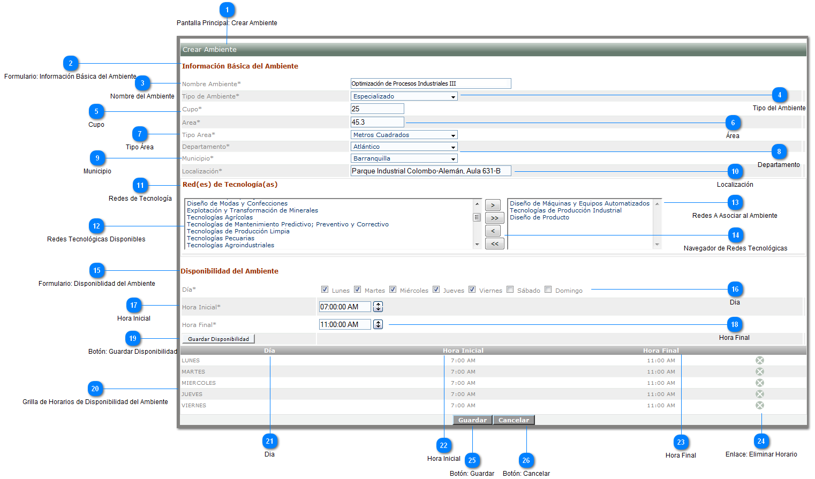Check the Domingo day checkbox

click(x=548, y=290)
